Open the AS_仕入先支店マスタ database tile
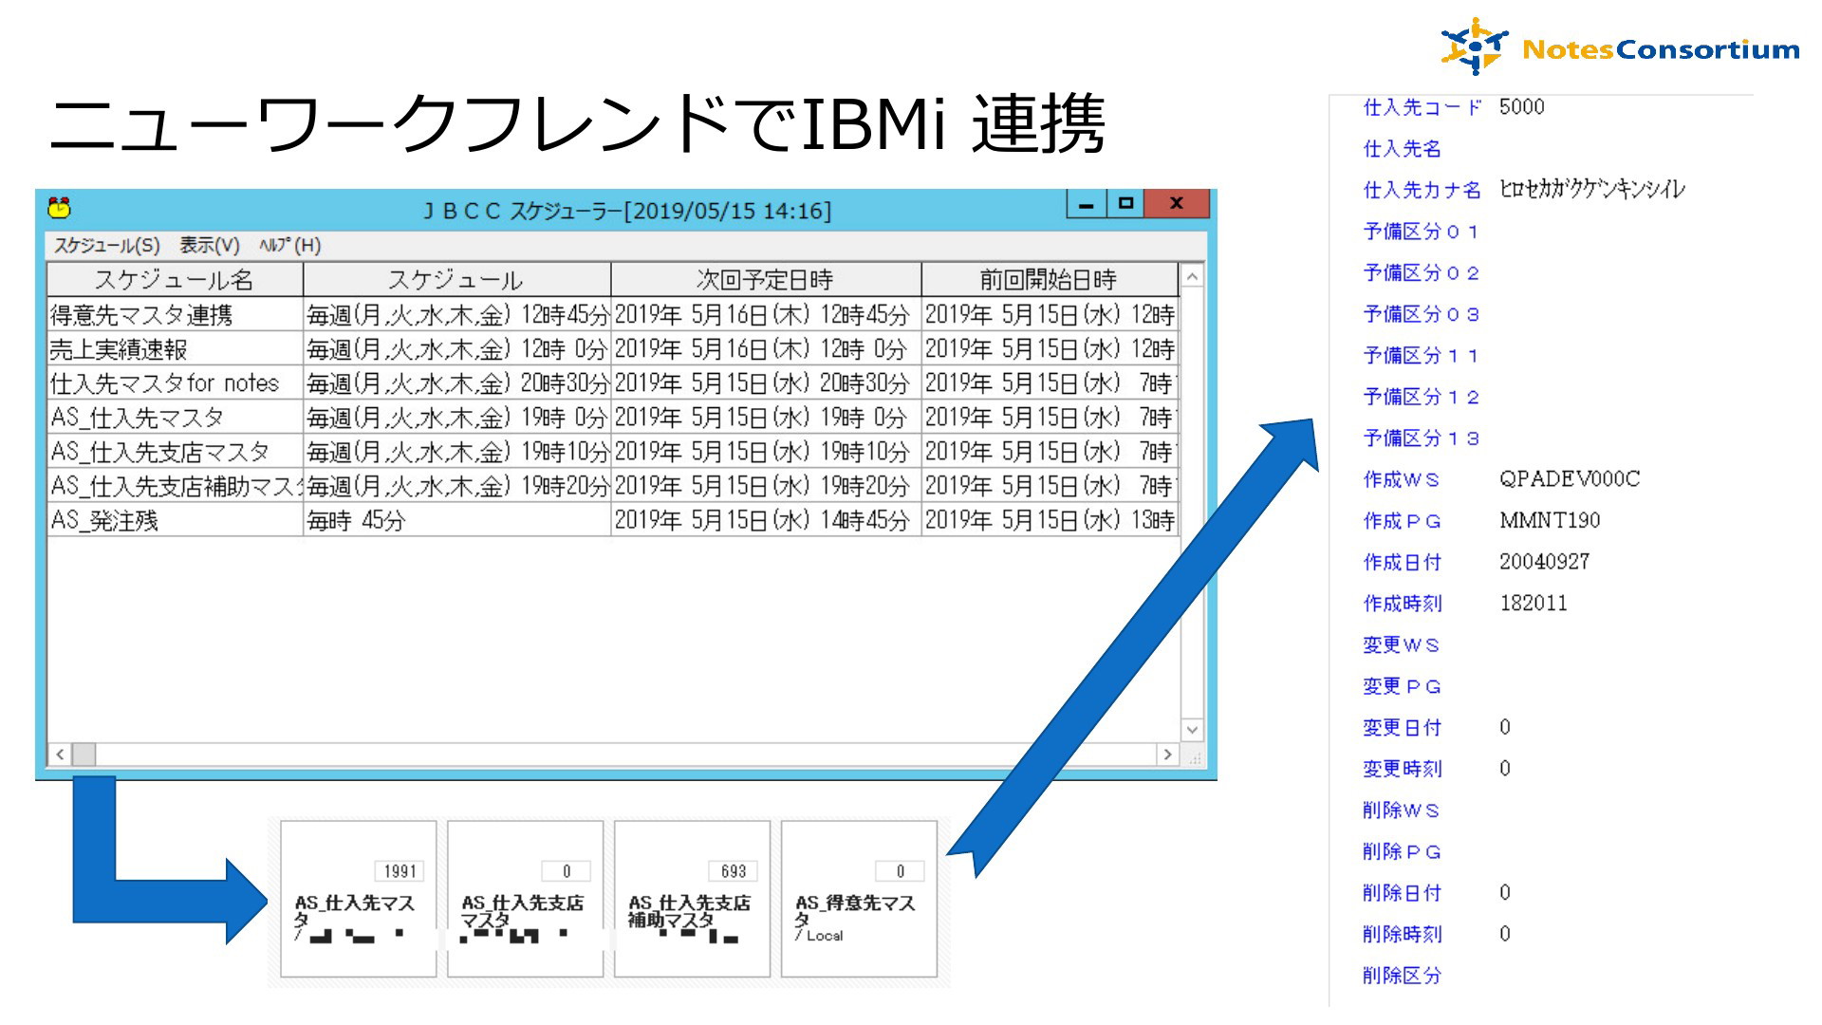 [x=526, y=899]
